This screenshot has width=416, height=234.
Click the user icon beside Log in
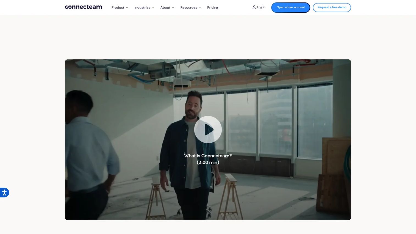point(254,7)
